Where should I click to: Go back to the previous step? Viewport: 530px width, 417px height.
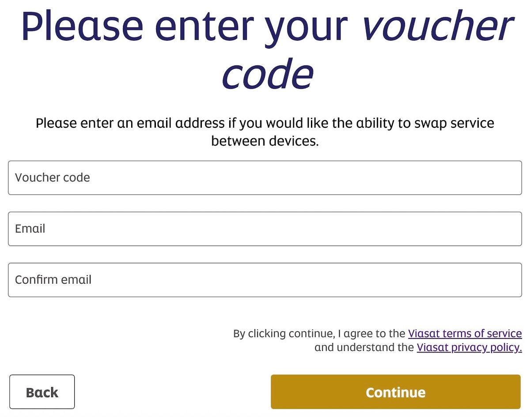pyautogui.click(x=42, y=392)
